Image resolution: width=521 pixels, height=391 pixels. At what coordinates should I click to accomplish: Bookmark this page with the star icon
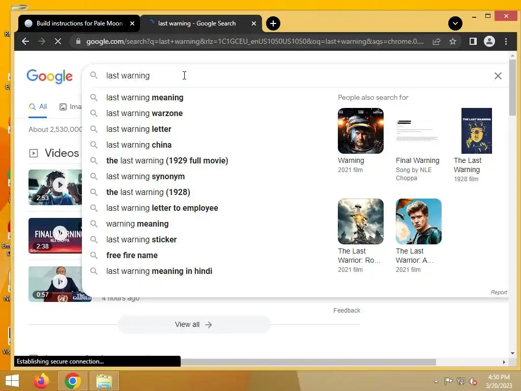pyautogui.click(x=452, y=41)
